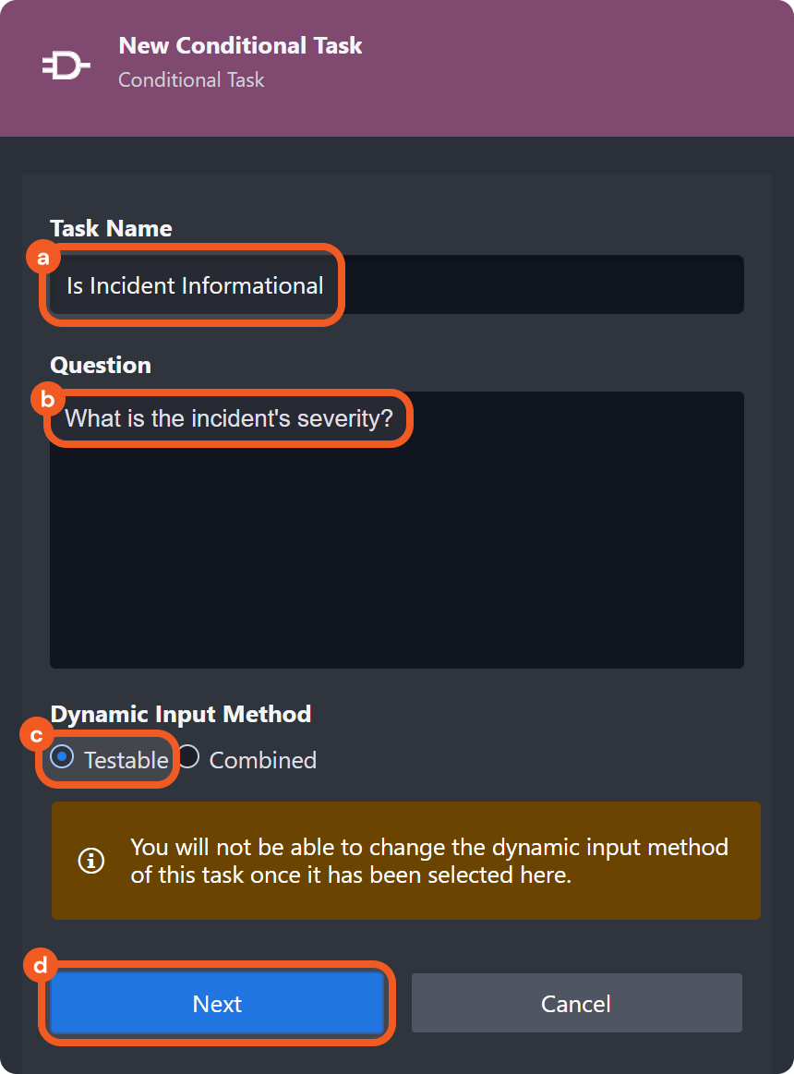Click the info icon in the warning banner
The image size is (794, 1074).
coord(90,861)
